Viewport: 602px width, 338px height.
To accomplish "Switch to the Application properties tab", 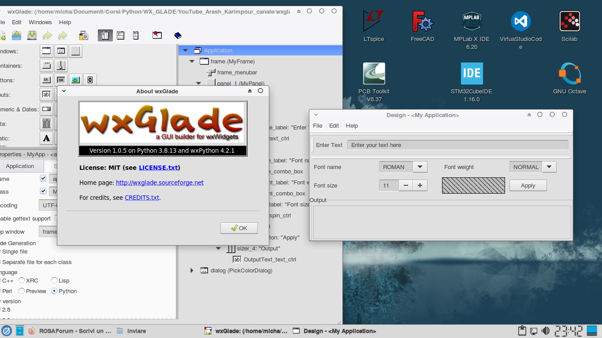I will [20, 166].
